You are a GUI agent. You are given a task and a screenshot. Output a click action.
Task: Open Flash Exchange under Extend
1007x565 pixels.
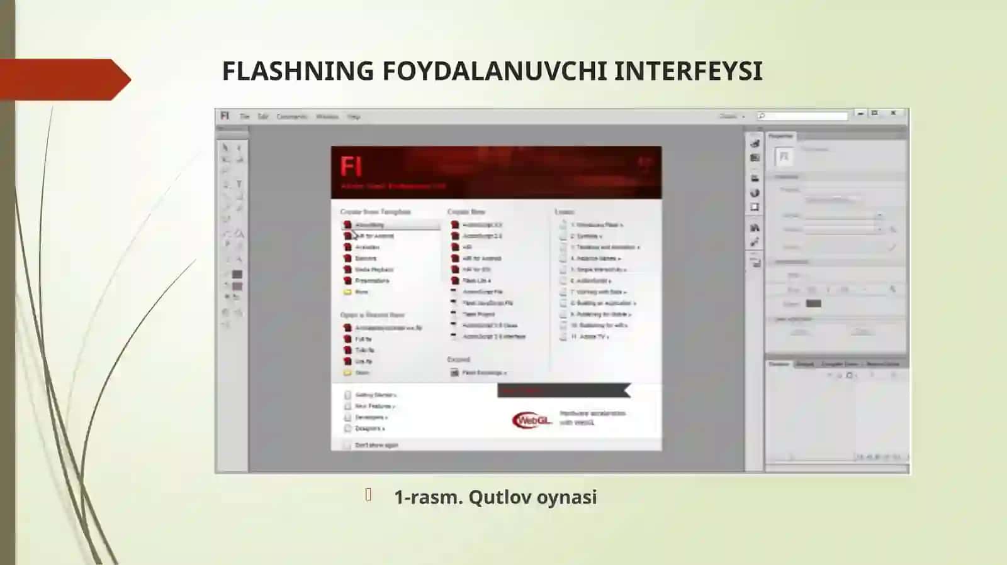click(484, 373)
